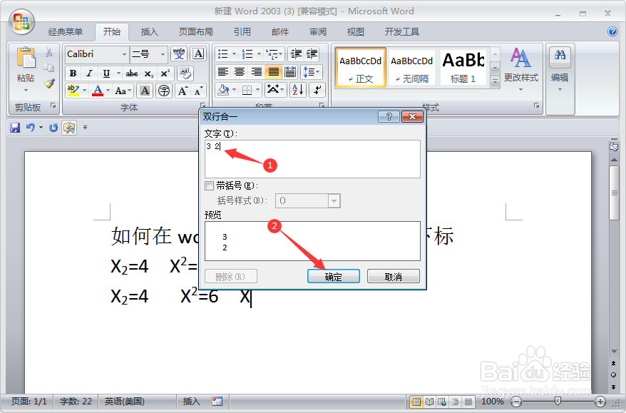Toggle Superscript formatting
The height and width of the screenshot is (413, 626).
coord(165,73)
